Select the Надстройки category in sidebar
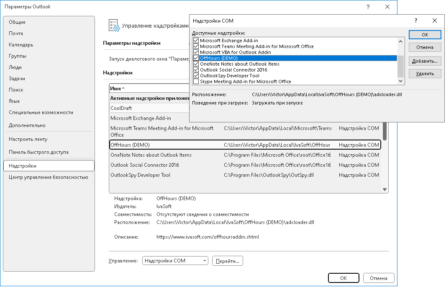Screen dimensions: 446x290 [x=49, y=166]
